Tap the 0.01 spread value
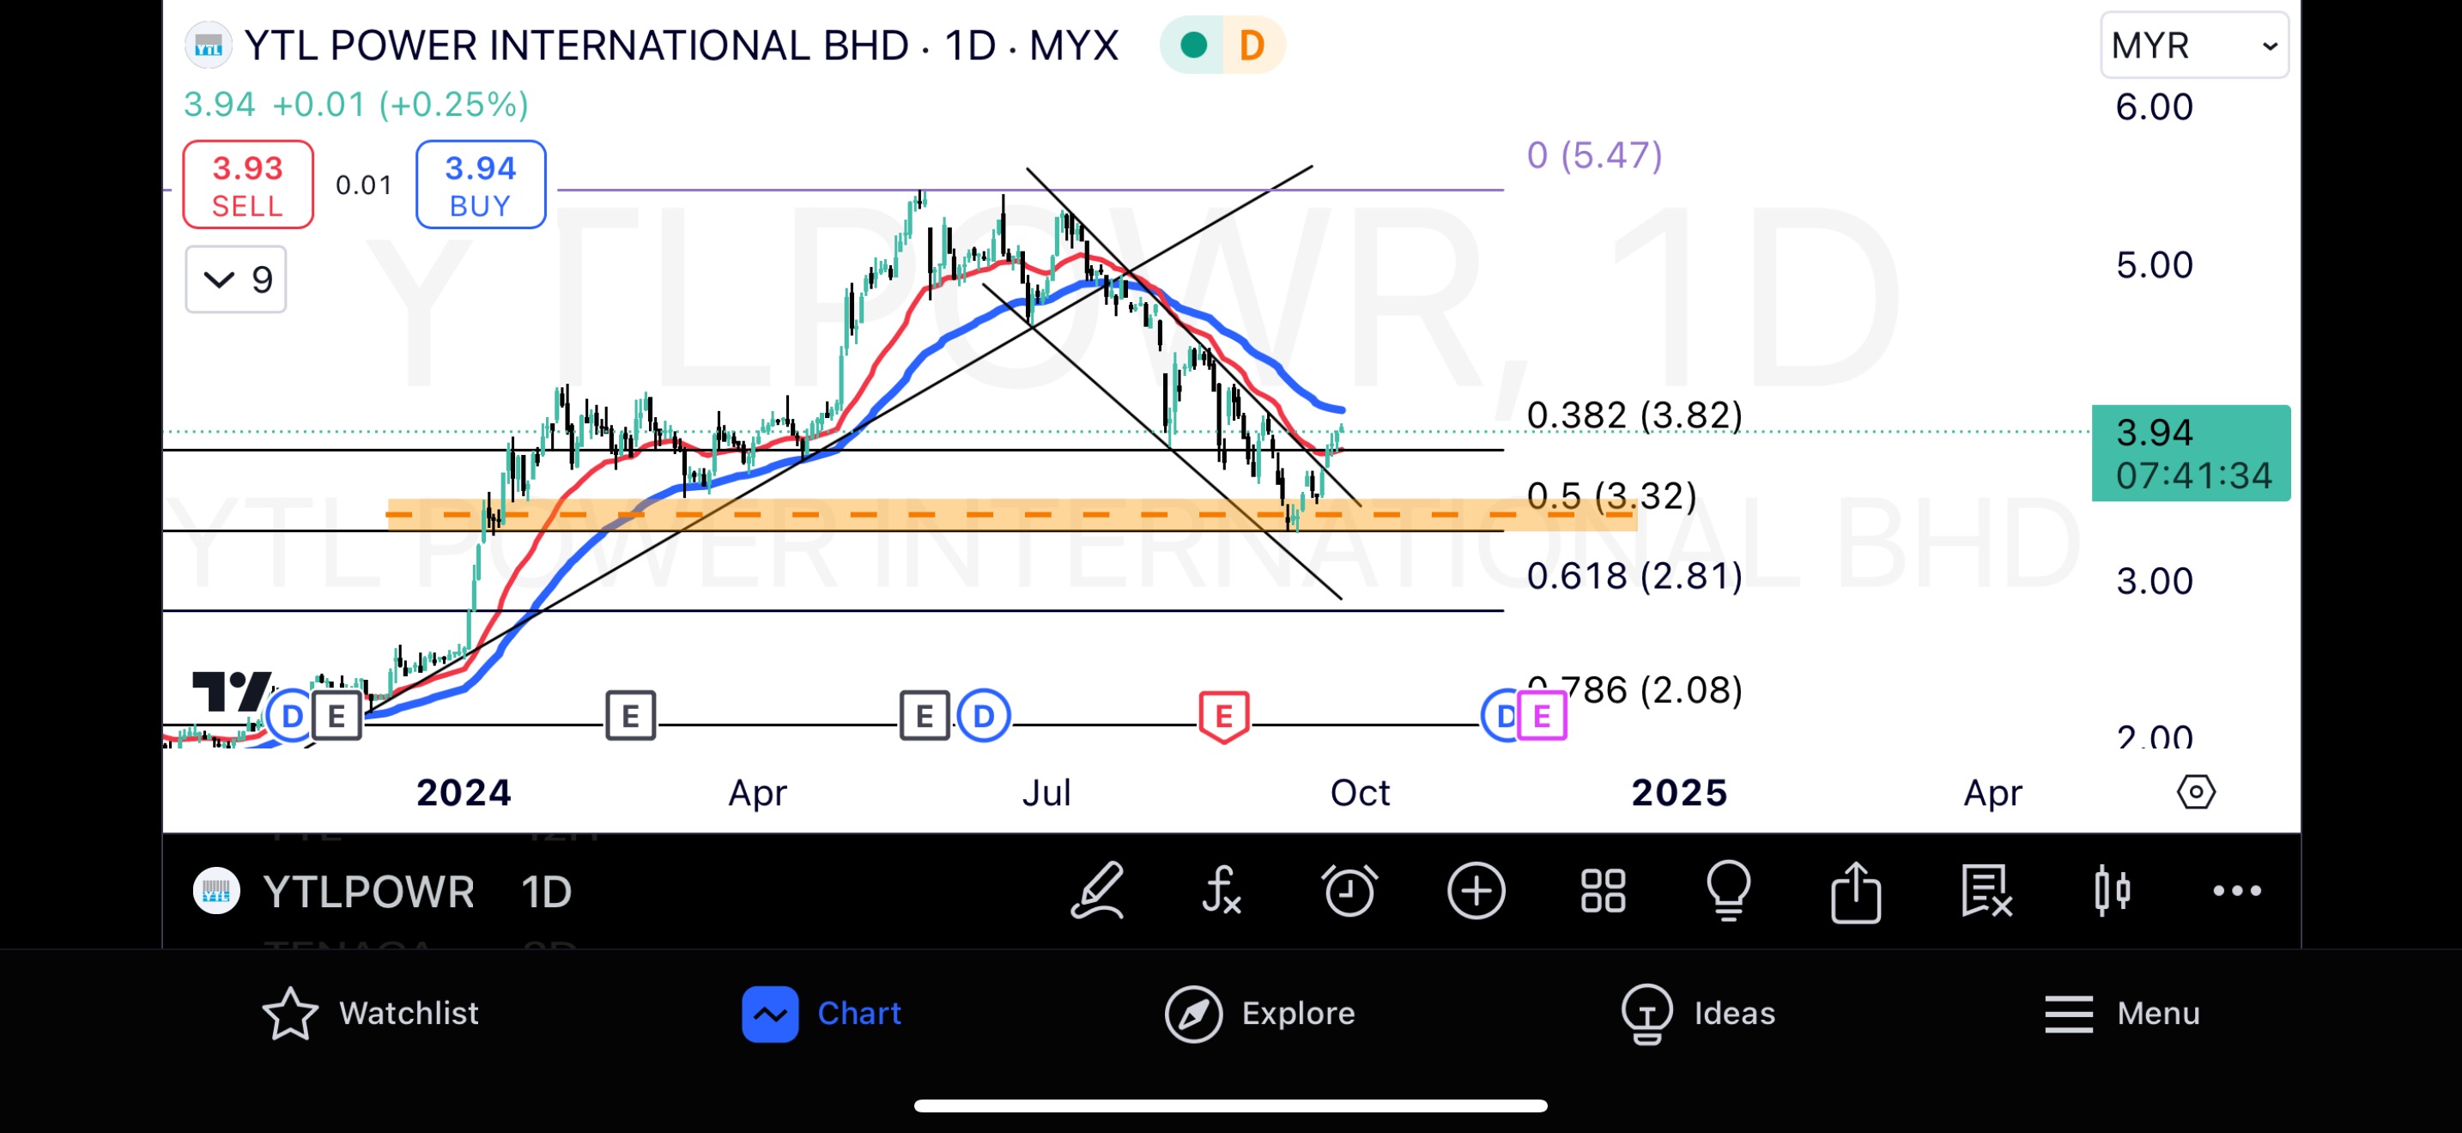The height and width of the screenshot is (1133, 2462). pos(364,185)
